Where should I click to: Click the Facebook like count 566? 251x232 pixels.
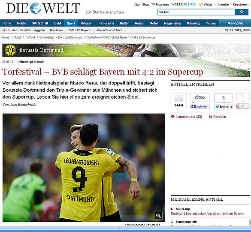[x=200, y=97]
